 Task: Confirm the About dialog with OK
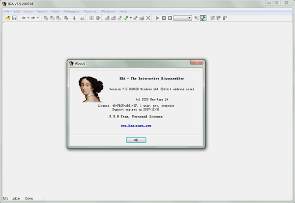[136, 140]
